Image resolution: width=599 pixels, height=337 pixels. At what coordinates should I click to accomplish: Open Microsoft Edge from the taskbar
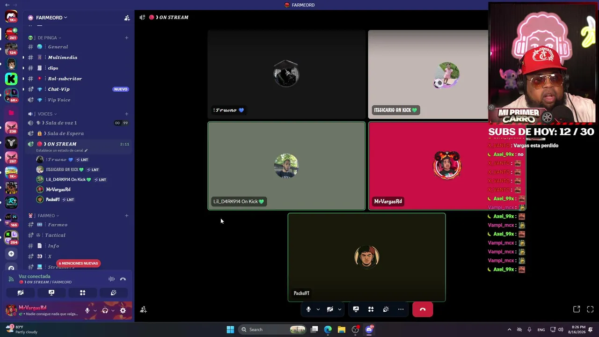[328, 330]
